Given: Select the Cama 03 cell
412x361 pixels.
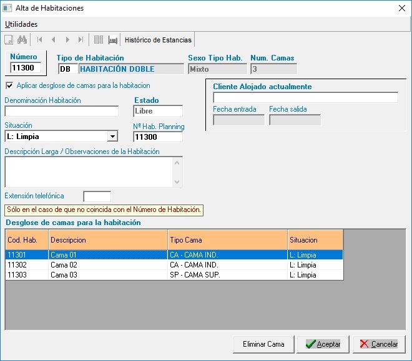Looking at the screenshot, I should coord(108,275).
